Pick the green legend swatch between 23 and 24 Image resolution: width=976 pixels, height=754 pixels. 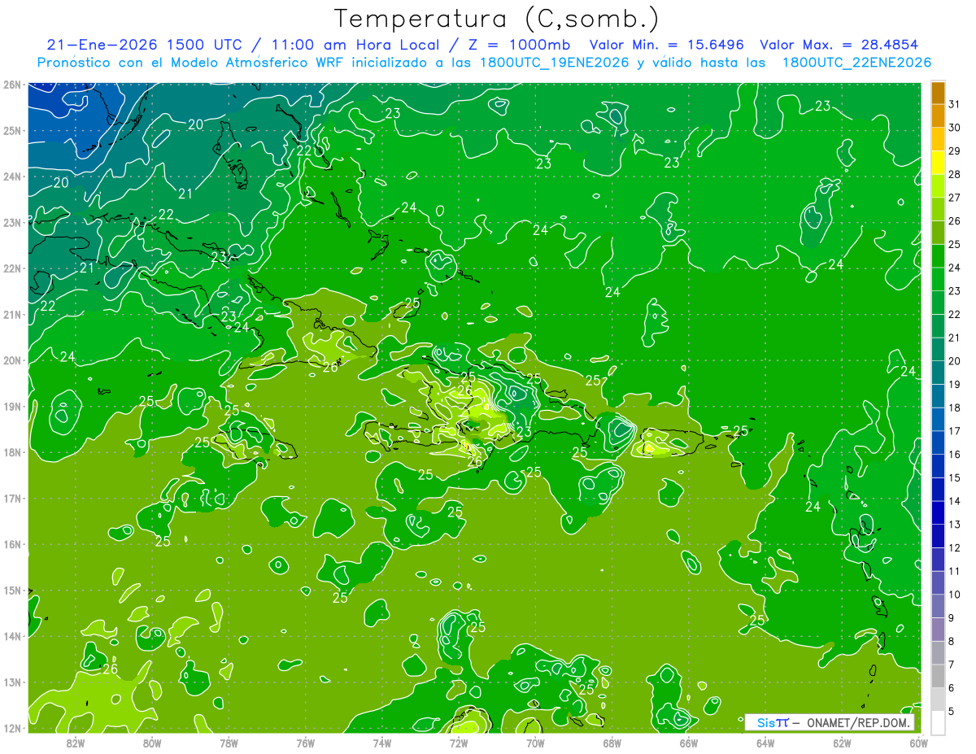pos(938,280)
